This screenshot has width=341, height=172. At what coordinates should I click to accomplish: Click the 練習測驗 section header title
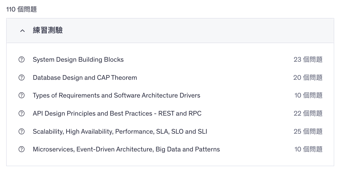48,30
